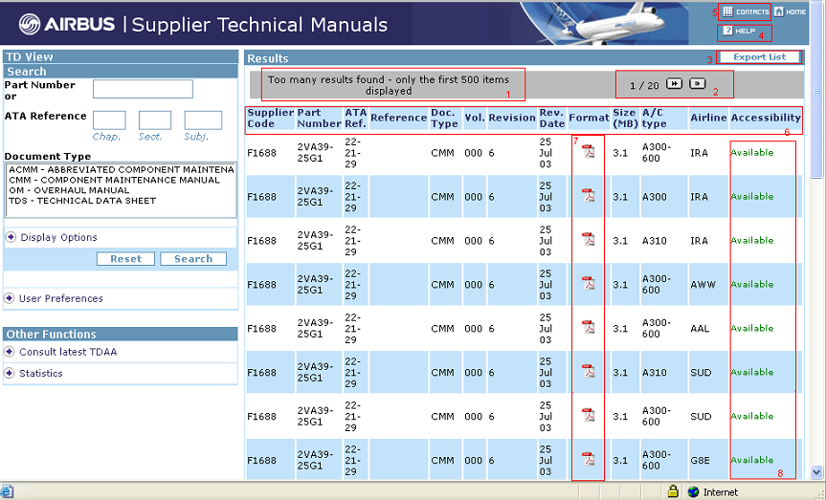Click the Rev. Date column header
This screenshot has width=826, height=500.
[552, 118]
